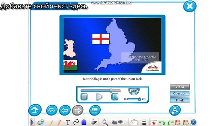Switch to the Video tab

[180, 87]
